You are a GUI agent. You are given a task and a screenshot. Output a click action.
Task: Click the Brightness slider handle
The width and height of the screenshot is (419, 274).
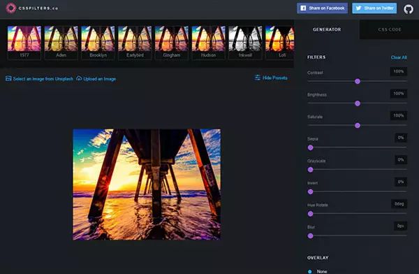coord(358,103)
